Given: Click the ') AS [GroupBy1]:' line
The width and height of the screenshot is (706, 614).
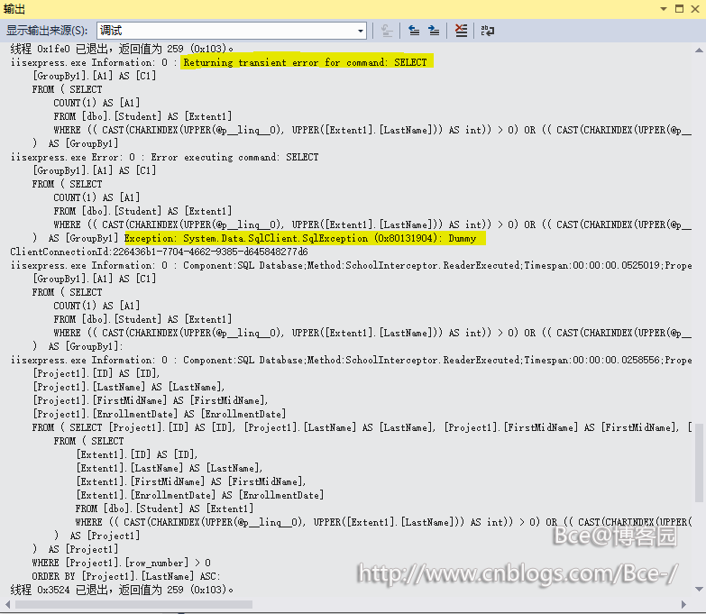Looking at the screenshot, I should point(78,346).
